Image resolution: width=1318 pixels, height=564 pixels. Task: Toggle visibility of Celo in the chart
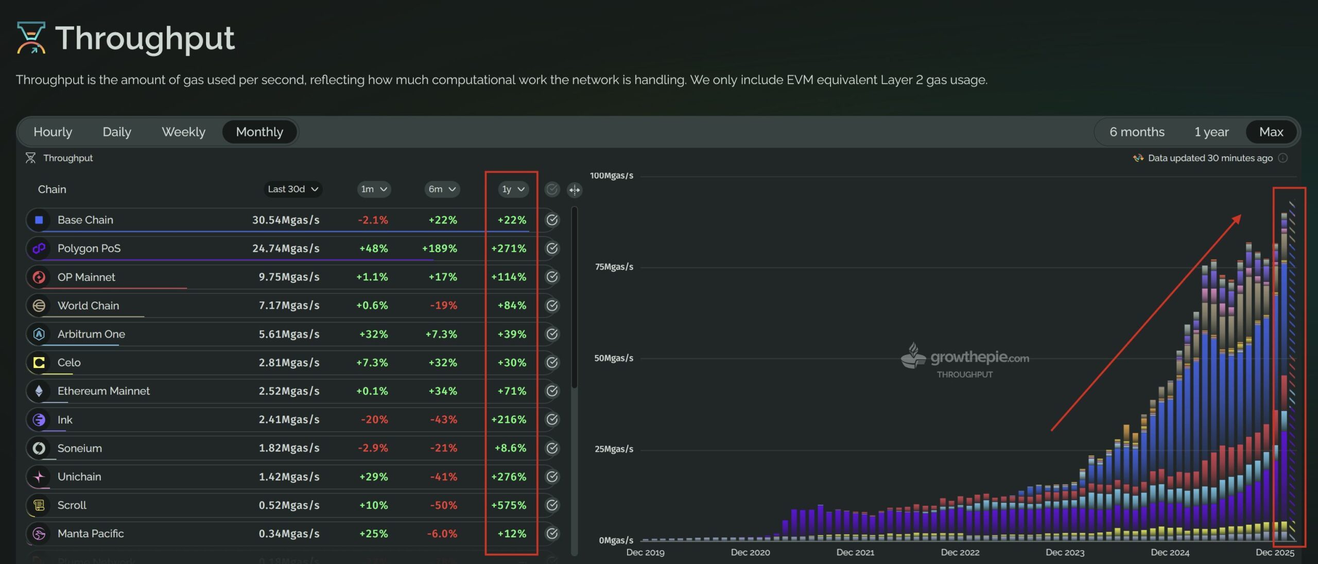[551, 362]
